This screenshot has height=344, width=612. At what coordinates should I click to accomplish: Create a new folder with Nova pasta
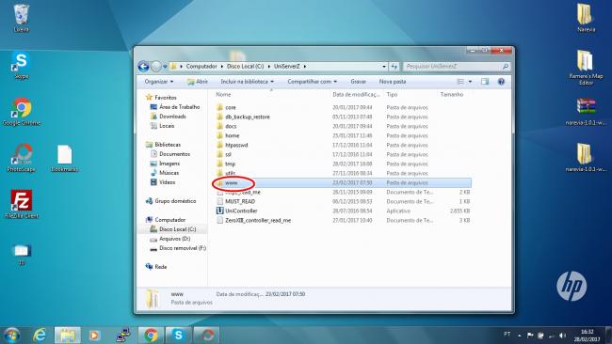393,82
